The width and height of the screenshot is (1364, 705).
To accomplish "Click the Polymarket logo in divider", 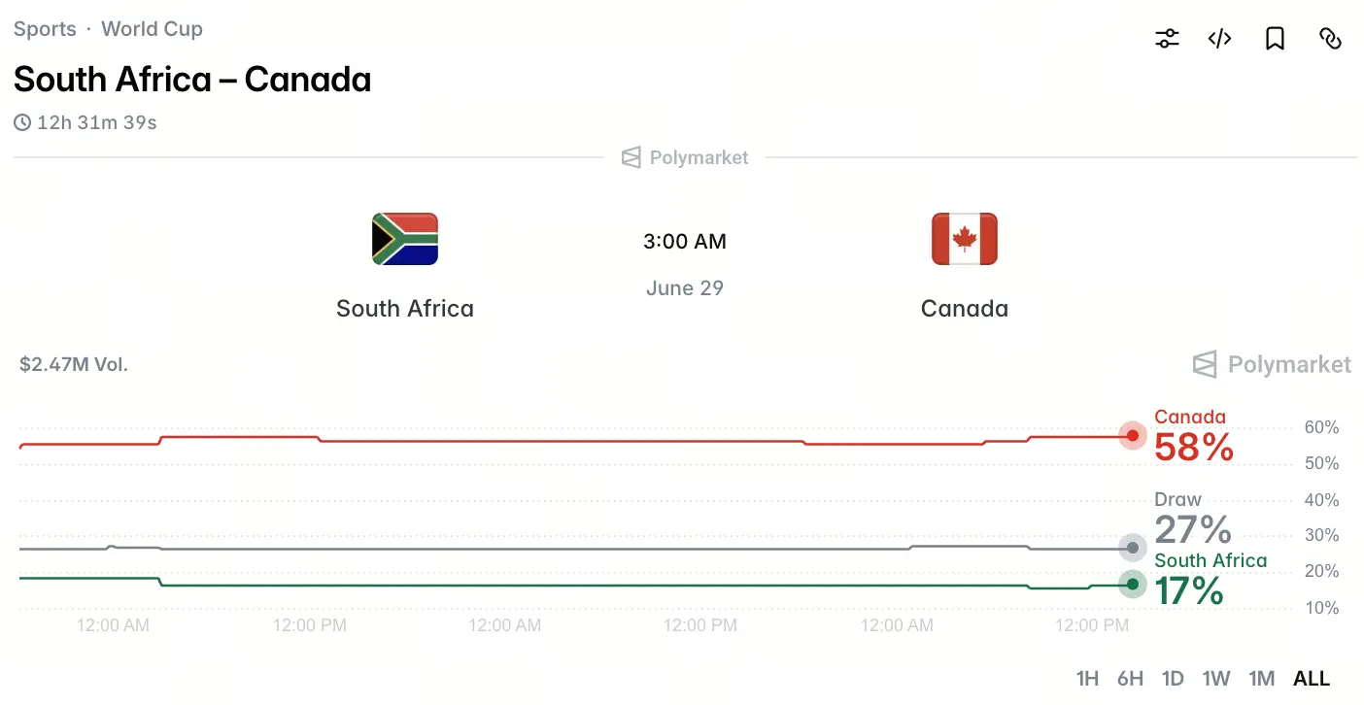I will tap(685, 157).
